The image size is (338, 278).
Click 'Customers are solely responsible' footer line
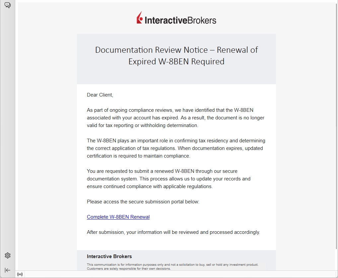[129, 269]
